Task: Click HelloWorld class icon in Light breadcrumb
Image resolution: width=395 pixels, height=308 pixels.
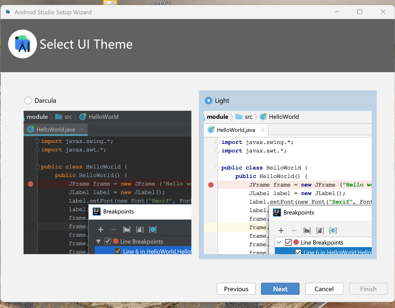Action: [263, 117]
